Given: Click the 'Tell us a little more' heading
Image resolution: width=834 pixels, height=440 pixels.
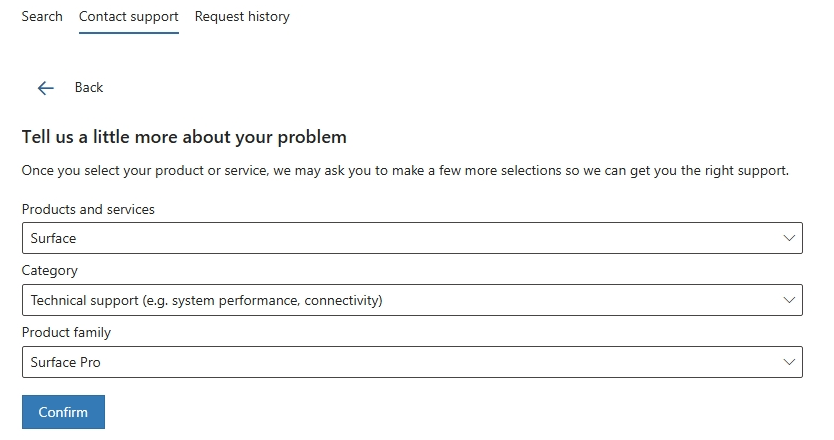Looking at the screenshot, I should coord(184,137).
